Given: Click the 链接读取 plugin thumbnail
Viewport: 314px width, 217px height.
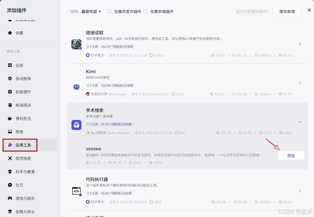Looking at the screenshot, I should (x=76, y=44).
